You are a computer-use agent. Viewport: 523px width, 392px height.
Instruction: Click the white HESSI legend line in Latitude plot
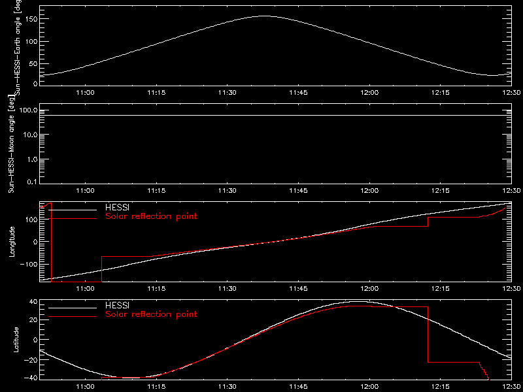[73, 308]
